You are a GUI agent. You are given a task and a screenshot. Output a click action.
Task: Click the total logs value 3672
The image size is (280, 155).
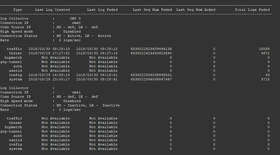click(x=265, y=53)
